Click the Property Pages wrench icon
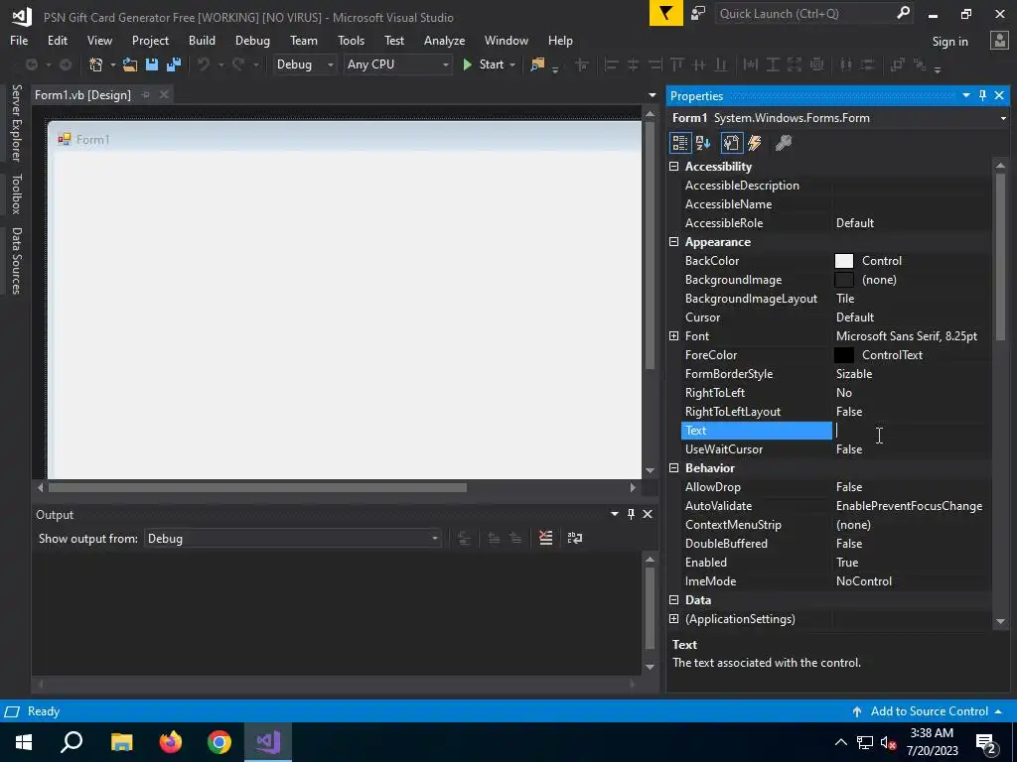This screenshot has width=1017, height=762. coord(783,143)
